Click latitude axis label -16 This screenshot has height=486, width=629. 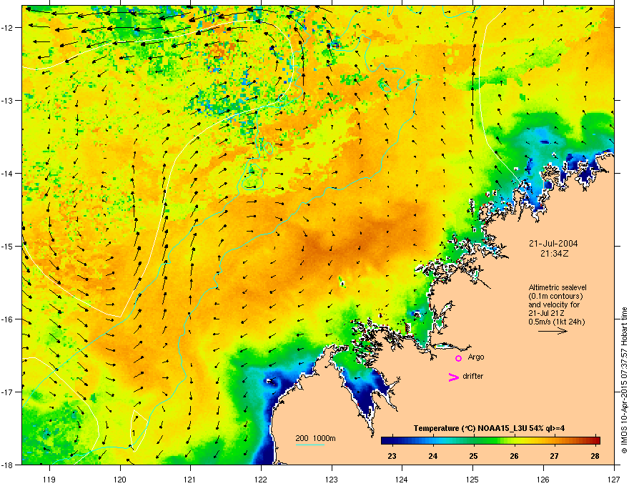click(6, 319)
